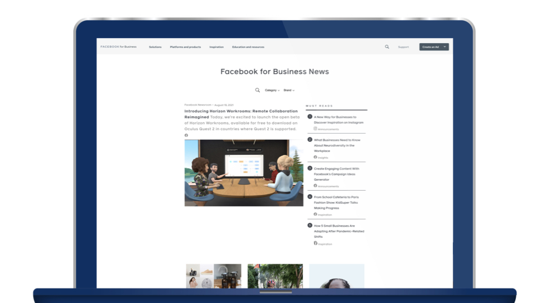Screen dimensions: 540x303
Task: Click the header search icon
Action: pyautogui.click(x=387, y=47)
